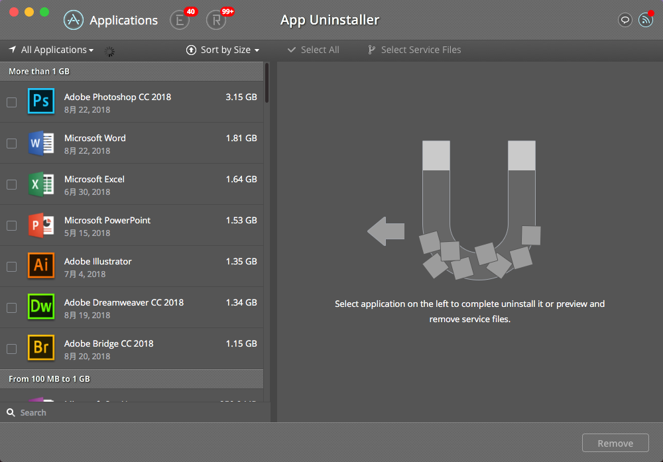Click the date under Adobe Dreamweaver CC 2018
663x462 pixels.
pos(87,315)
